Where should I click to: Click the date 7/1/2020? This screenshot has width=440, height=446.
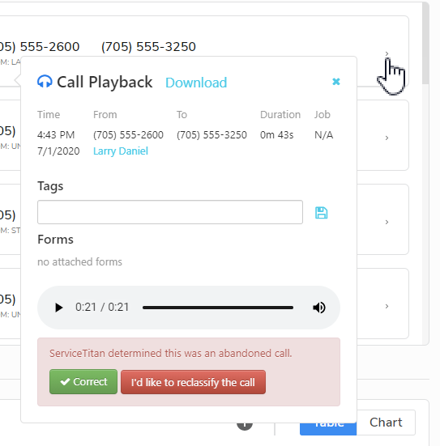pyautogui.click(x=58, y=151)
